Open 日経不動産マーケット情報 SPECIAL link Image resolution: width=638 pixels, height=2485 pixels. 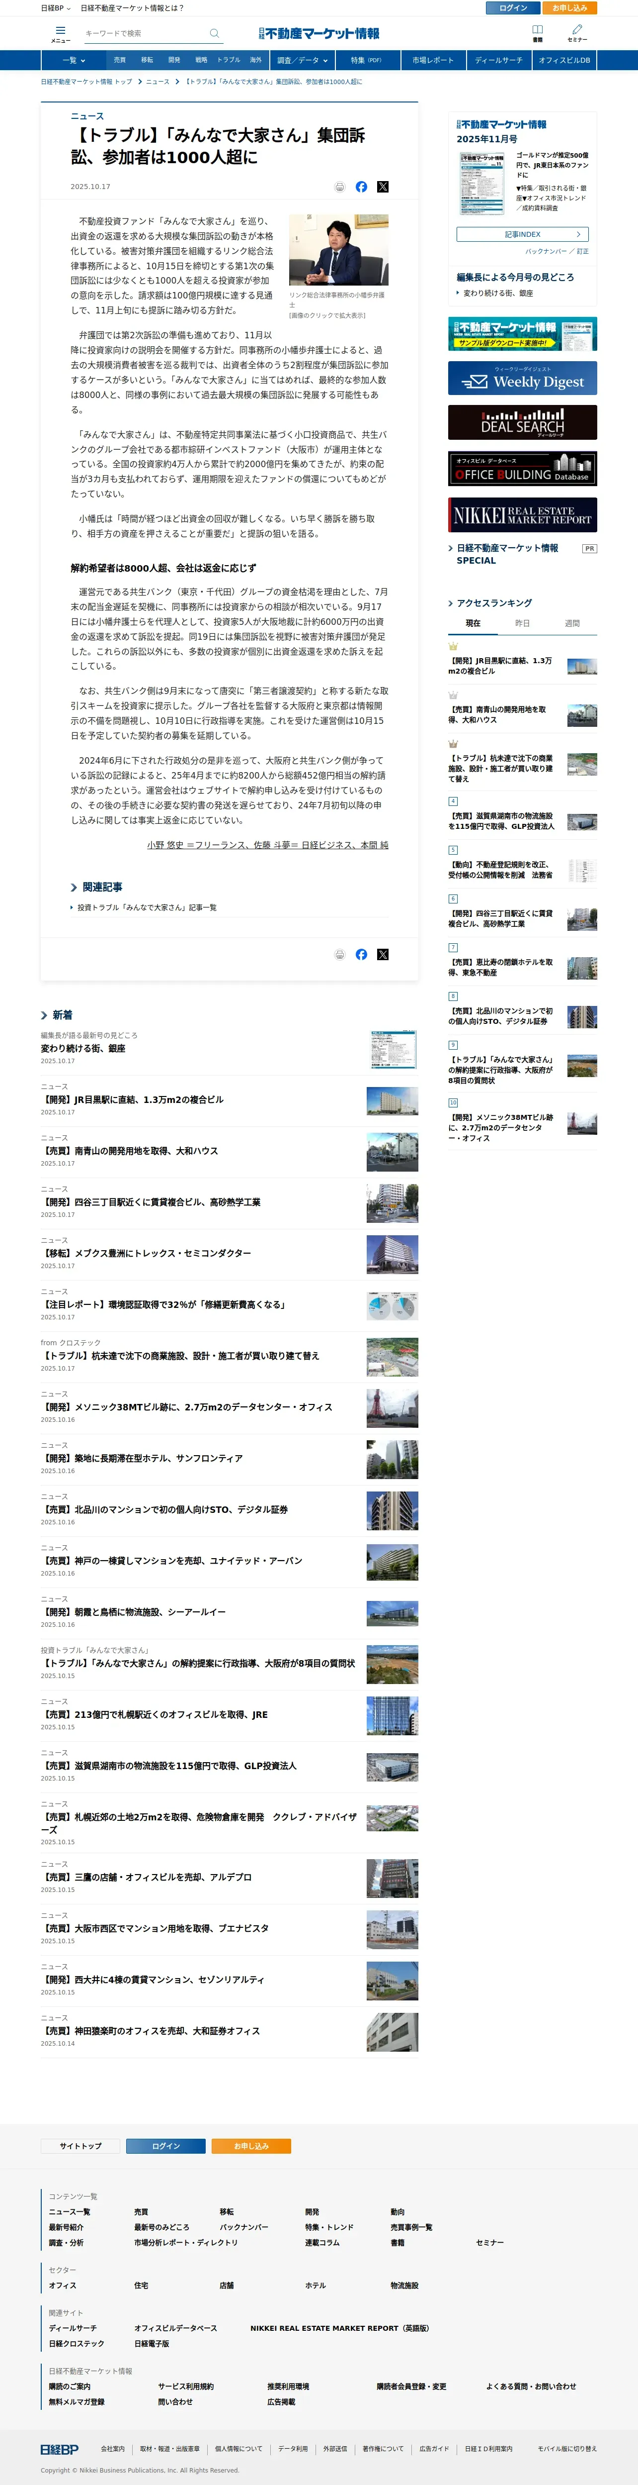point(507,554)
